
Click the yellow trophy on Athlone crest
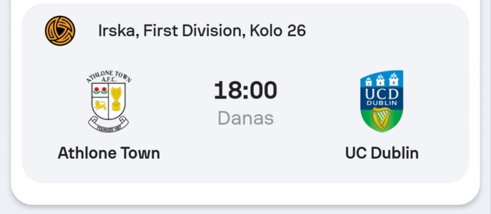(116, 99)
